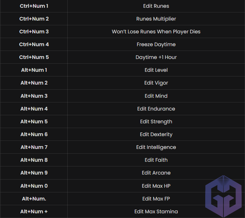This screenshot has width=245, height=218.
Task: Click the Daytime +1 Hour entry
Action: coord(156,57)
